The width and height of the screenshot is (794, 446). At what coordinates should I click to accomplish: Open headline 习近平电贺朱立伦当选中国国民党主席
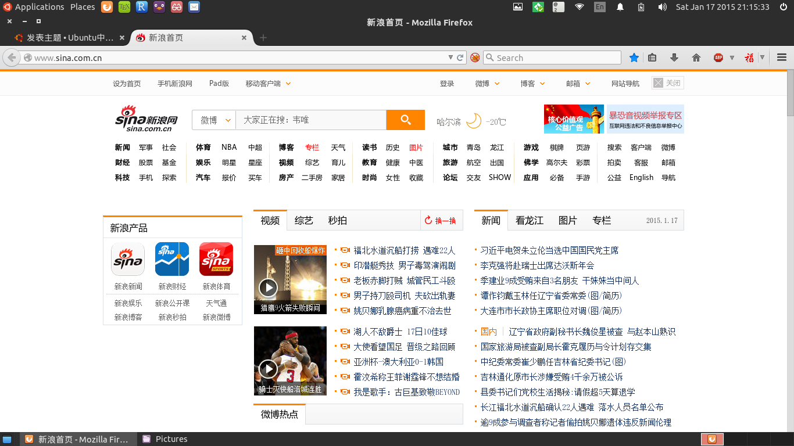549,250
